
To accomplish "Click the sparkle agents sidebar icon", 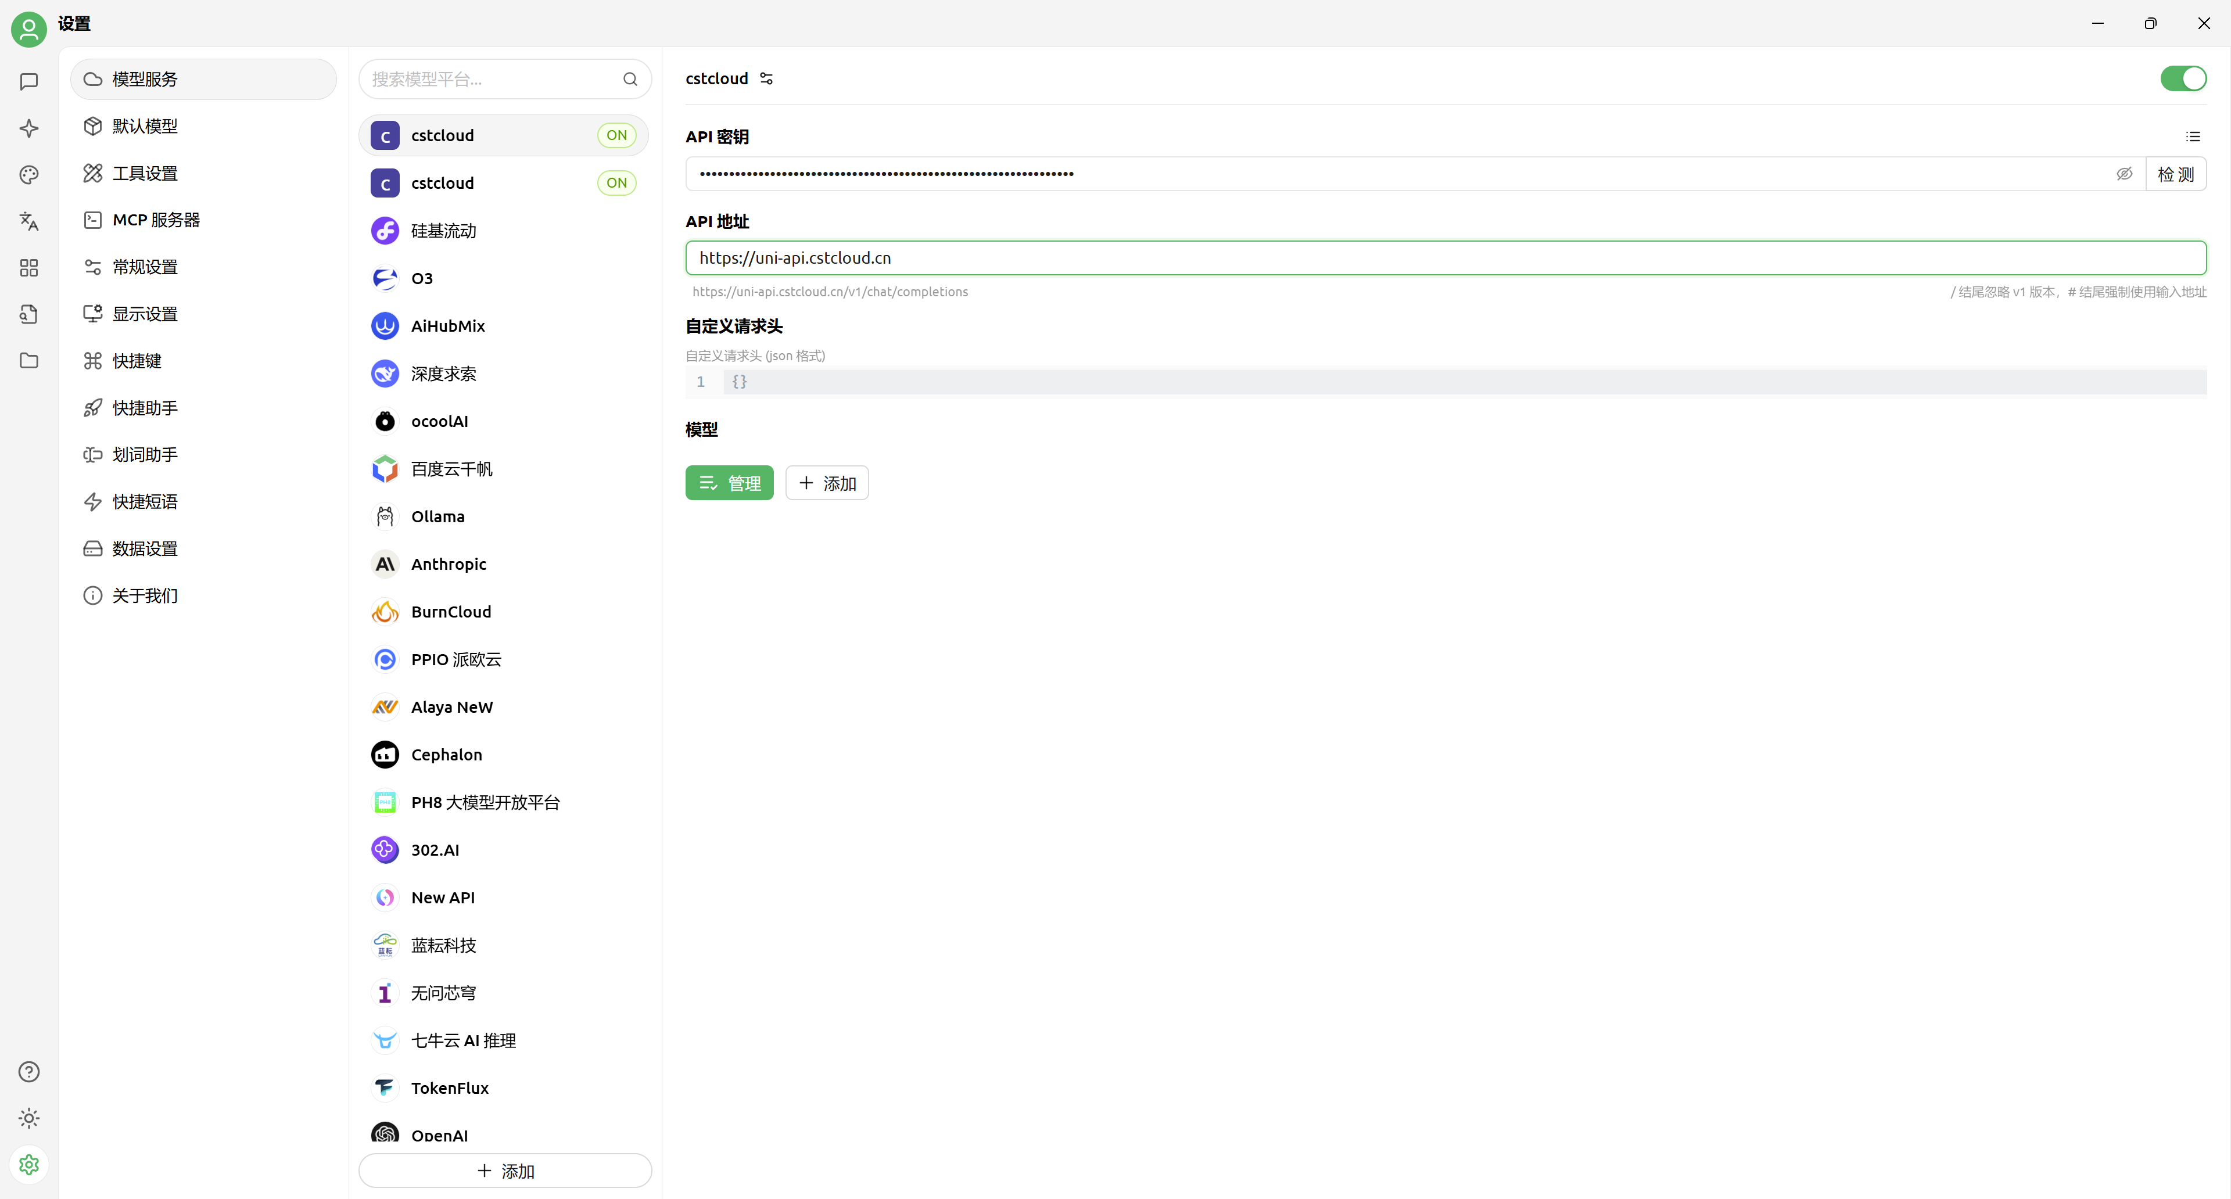I will point(28,128).
